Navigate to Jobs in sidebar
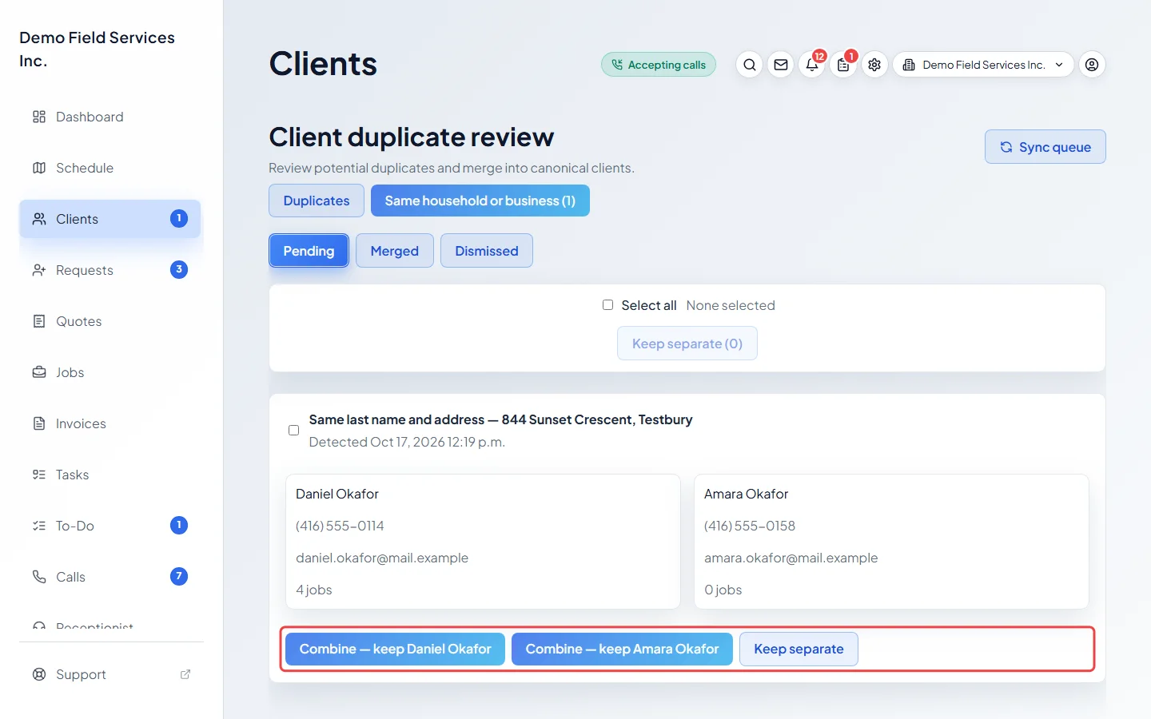Screen dimensions: 1151x719 pyautogui.click(x=110, y=372)
